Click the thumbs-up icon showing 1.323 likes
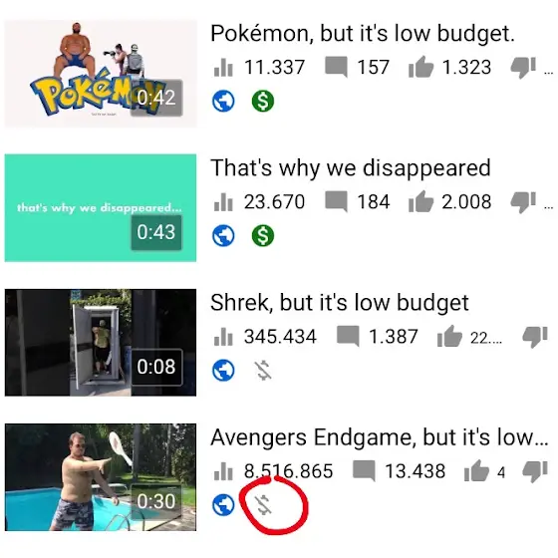558x558 pixels. click(420, 67)
